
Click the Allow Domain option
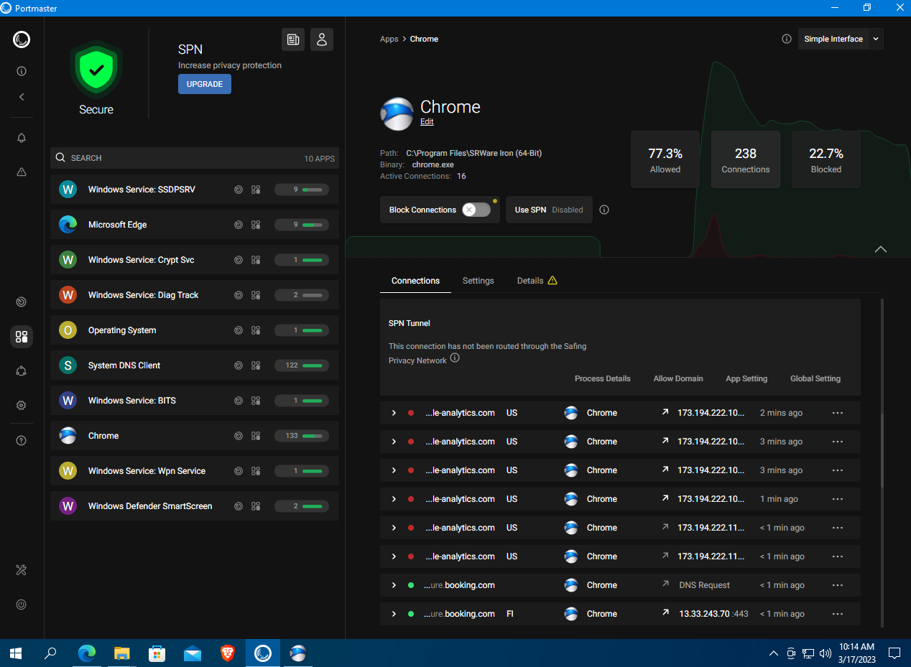click(x=678, y=378)
